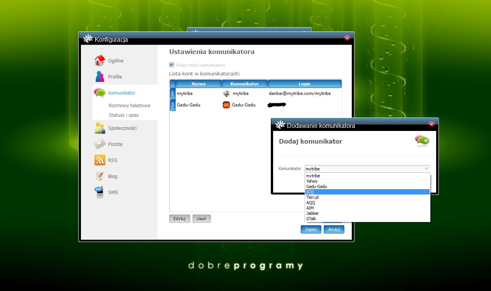Screen dimensions: 491x291
Task: Close the Konfiguracja window
Action: (x=347, y=38)
